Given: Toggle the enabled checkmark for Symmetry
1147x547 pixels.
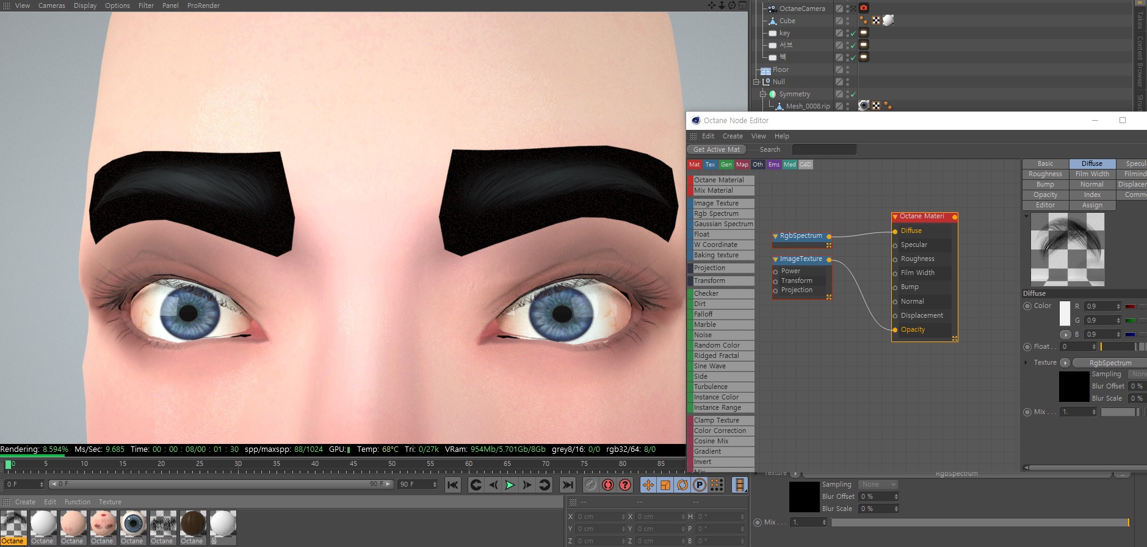Looking at the screenshot, I should point(853,94).
